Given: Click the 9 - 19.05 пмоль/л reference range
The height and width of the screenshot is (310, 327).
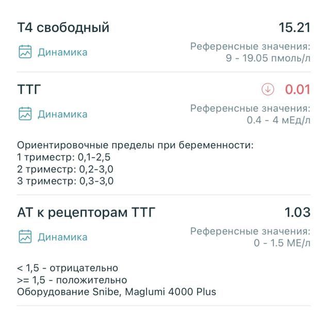Looking at the screenshot, I should pyautogui.click(x=268, y=58).
